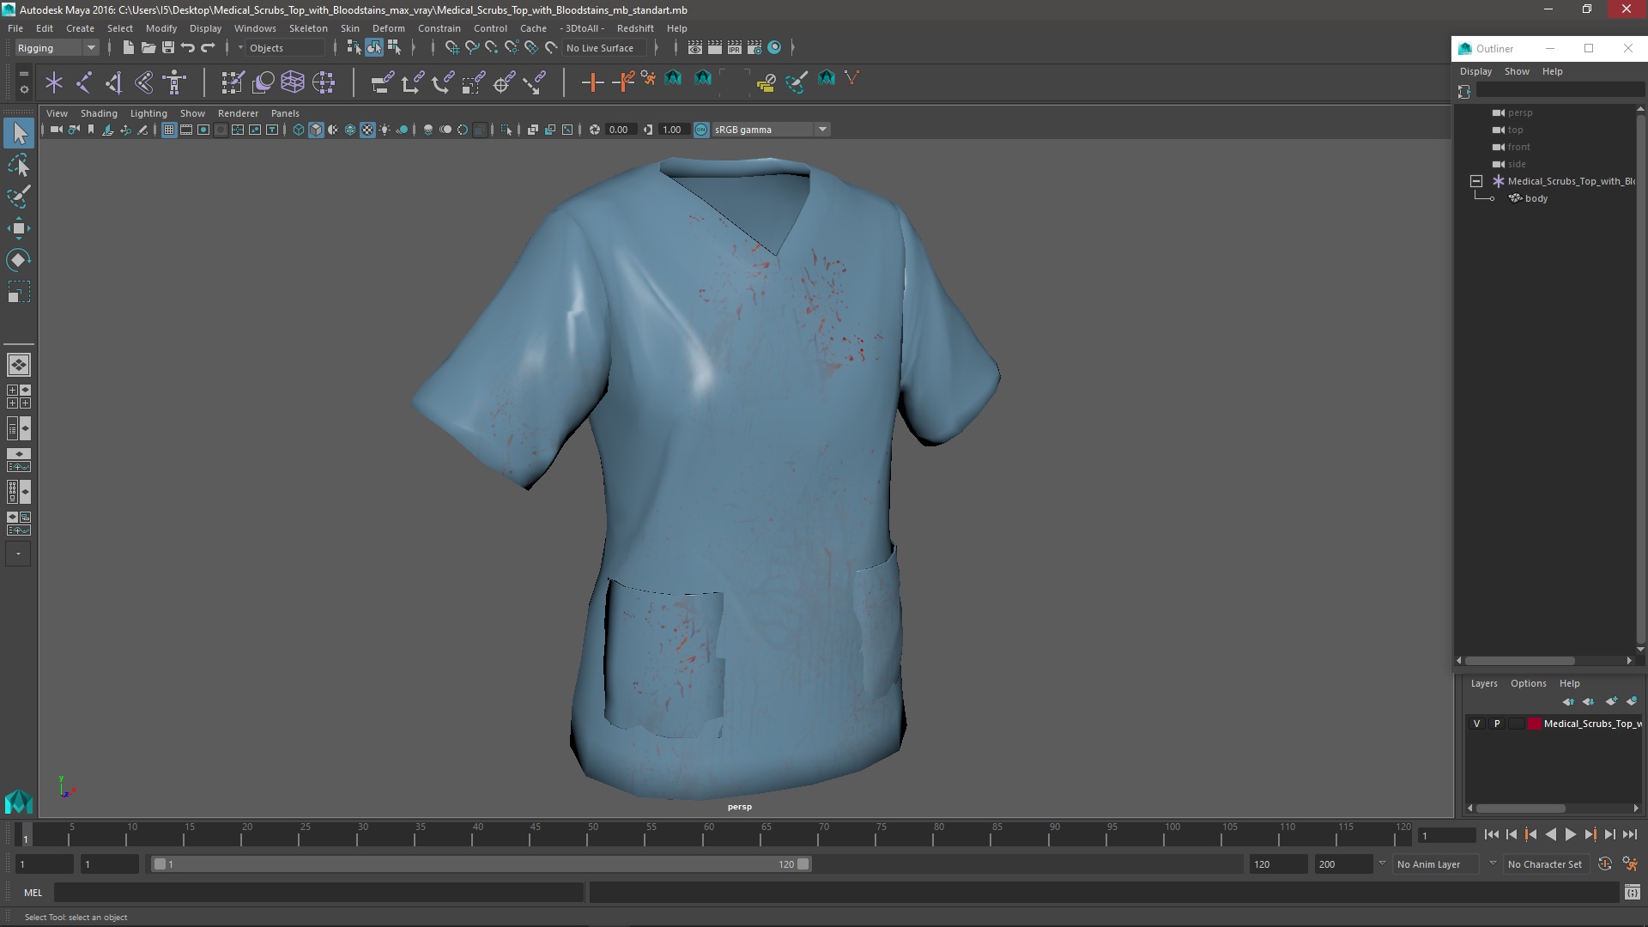Click frame 60 on the time slider

coord(709,834)
